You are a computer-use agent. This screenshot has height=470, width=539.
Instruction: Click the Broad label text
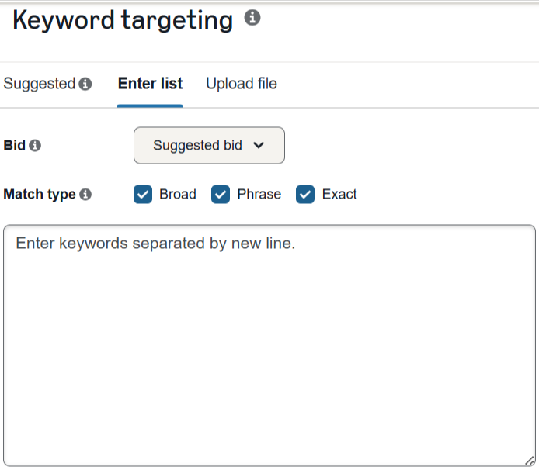[178, 194]
